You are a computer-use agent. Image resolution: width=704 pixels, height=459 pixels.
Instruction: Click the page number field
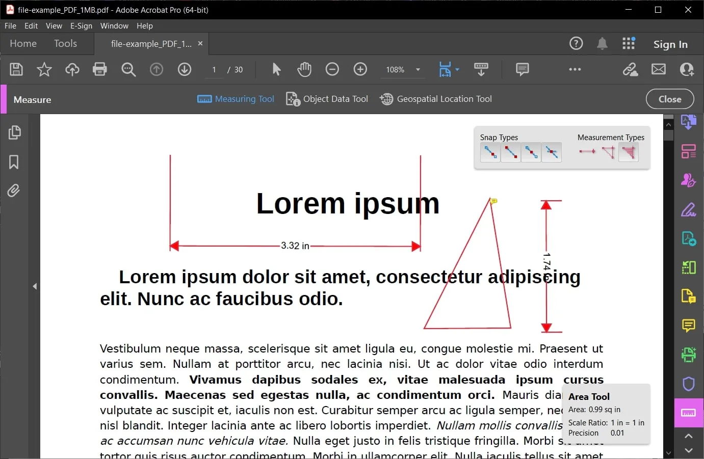tap(214, 70)
